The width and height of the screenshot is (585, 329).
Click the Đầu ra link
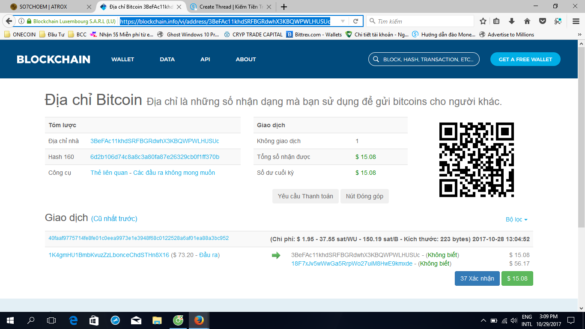pos(209,255)
